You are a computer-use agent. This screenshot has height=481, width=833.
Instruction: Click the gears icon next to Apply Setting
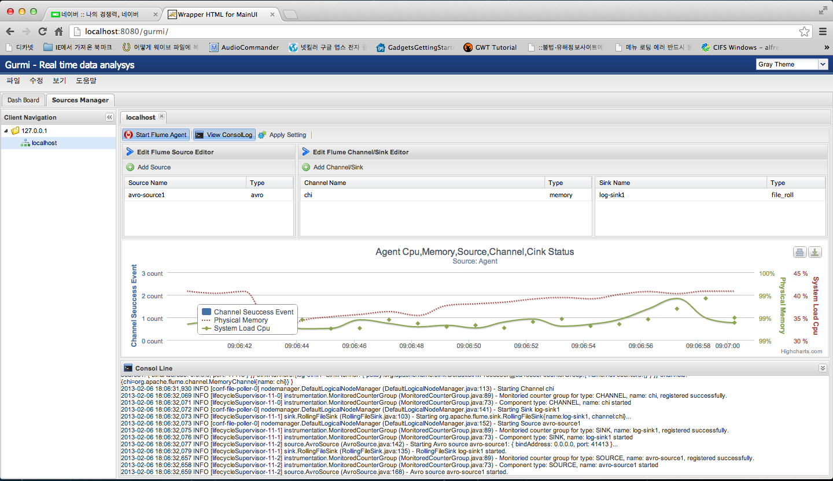[x=262, y=135]
